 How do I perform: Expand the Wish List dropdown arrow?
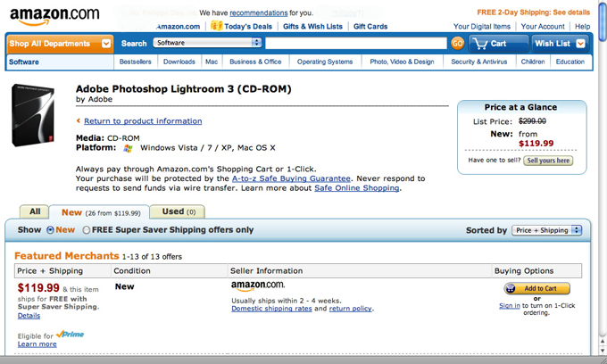(580, 44)
